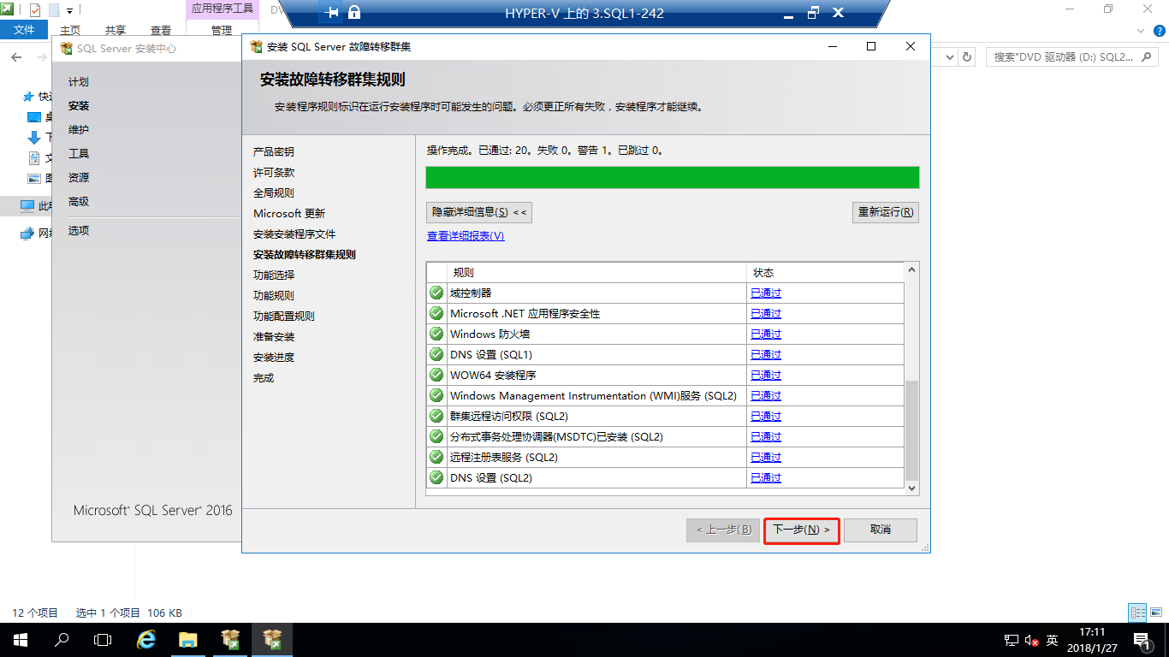
Task: Select 产品密钥 step in wizard sidebar
Action: coord(274,151)
